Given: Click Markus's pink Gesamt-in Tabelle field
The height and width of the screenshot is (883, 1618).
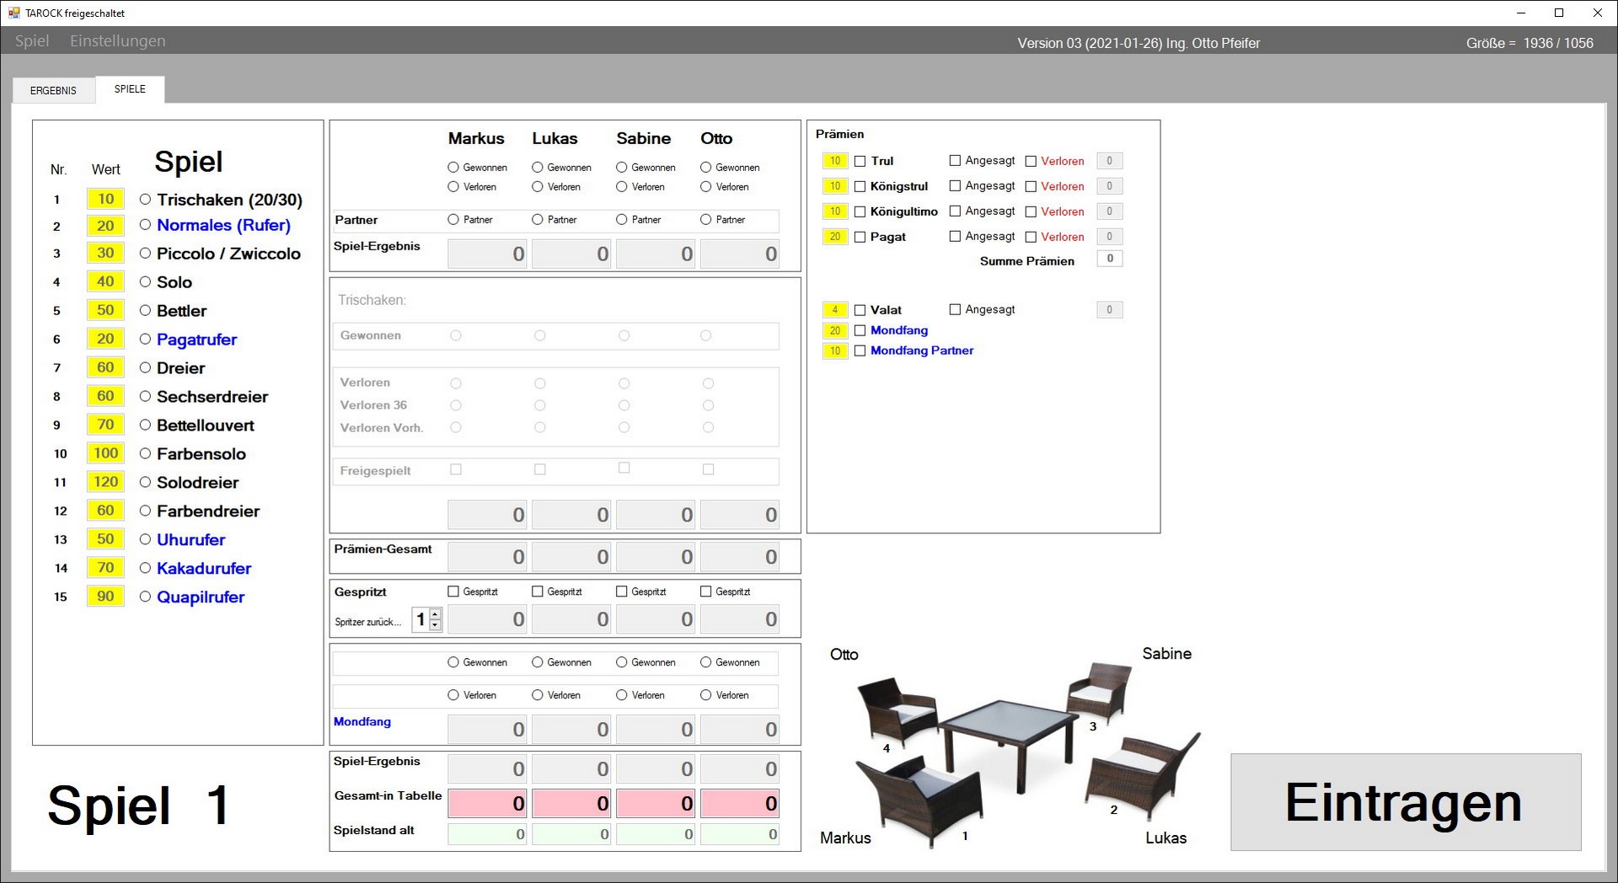Looking at the screenshot, I should (x=487, y=804).
